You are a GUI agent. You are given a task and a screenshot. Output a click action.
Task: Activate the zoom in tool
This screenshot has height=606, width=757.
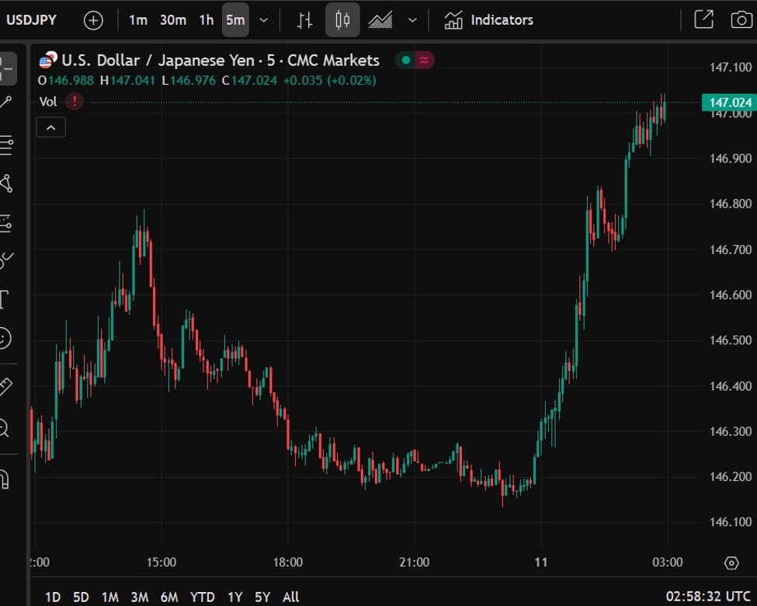pos(4,427)
